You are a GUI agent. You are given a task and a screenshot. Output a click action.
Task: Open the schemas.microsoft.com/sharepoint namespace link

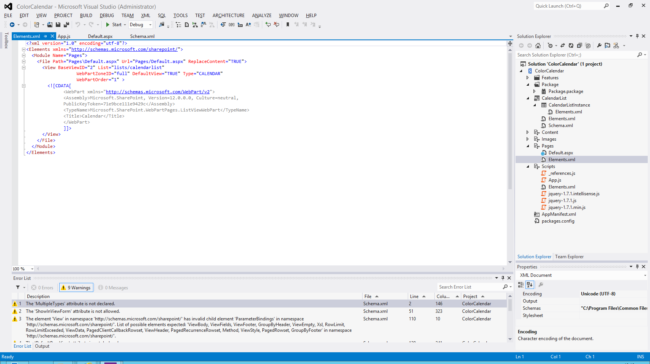point(125,49)
